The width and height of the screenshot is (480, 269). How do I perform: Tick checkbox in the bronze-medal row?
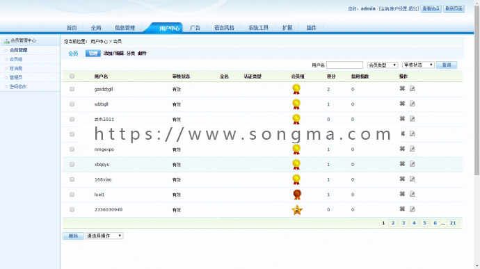point(72,195)
